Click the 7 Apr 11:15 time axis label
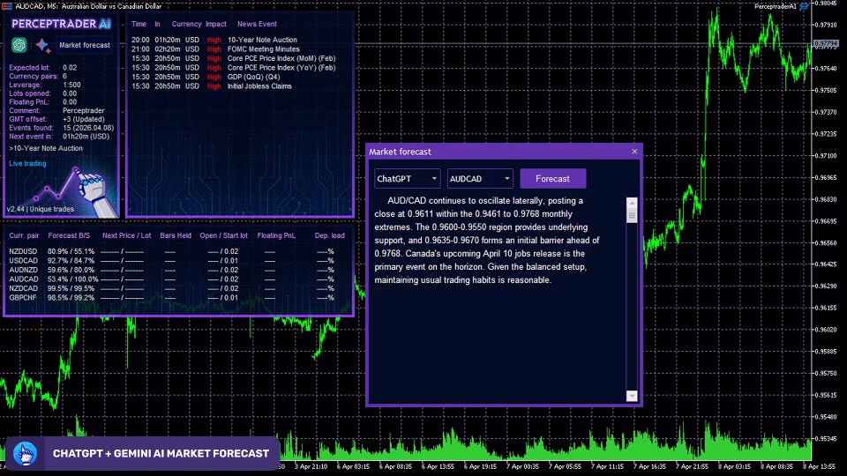The width and height of the screenshot is (847, 476). [x=608, y=466]
